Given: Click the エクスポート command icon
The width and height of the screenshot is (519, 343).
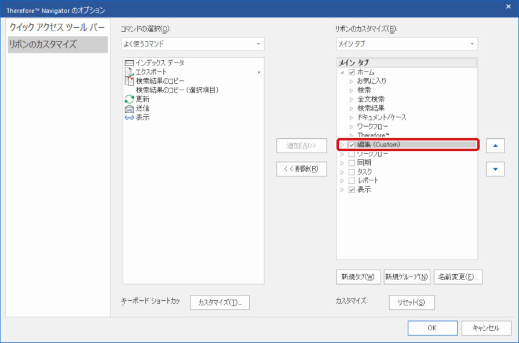Looking at the screenshot, I should coord(129,72).
